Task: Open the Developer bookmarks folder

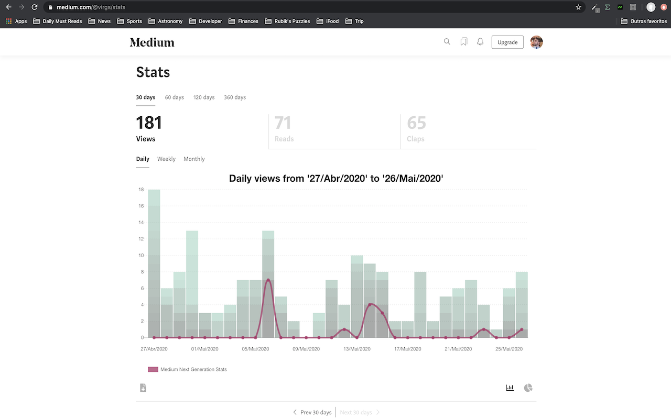Action: pos(205,21)
